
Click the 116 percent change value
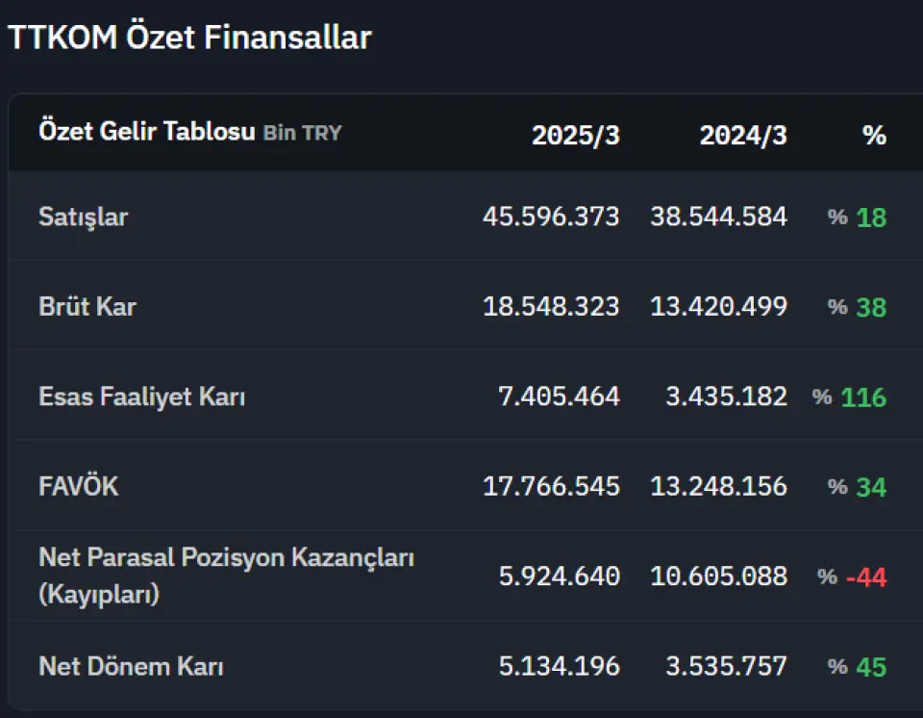[x=863, y=397]
